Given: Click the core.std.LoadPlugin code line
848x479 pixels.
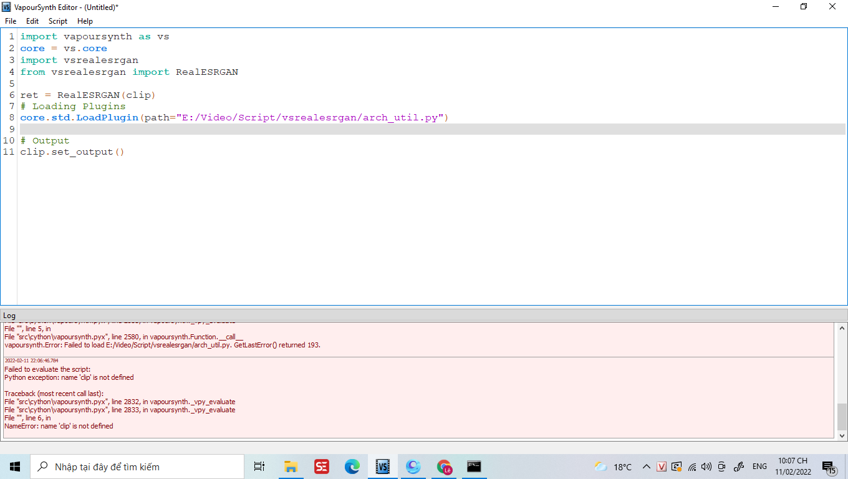Looking at the screenshot, I should pyautogui.click(x=234, y=118).
